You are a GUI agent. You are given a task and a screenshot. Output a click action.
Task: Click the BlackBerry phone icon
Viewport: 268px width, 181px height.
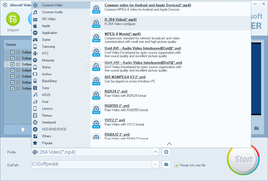coord(35,81)
